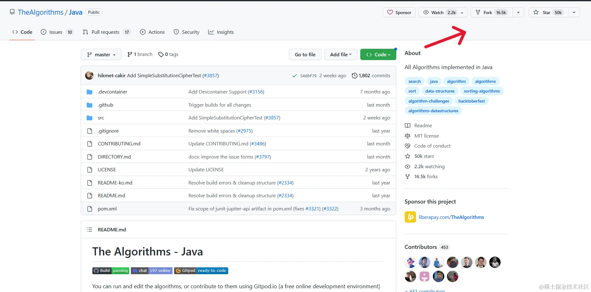Select the 'sorting-algorithms' topic tag

(x=482, y=91)
